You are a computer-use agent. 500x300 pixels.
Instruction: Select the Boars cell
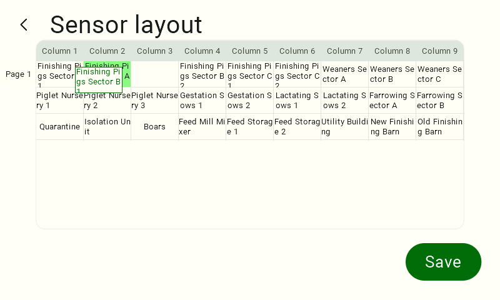click(x=154, y=127)
